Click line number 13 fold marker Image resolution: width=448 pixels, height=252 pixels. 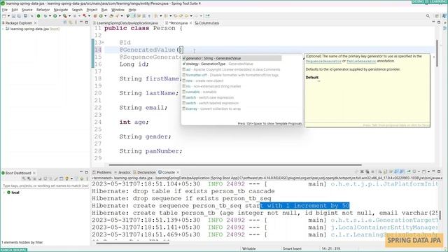coord(103,43)
